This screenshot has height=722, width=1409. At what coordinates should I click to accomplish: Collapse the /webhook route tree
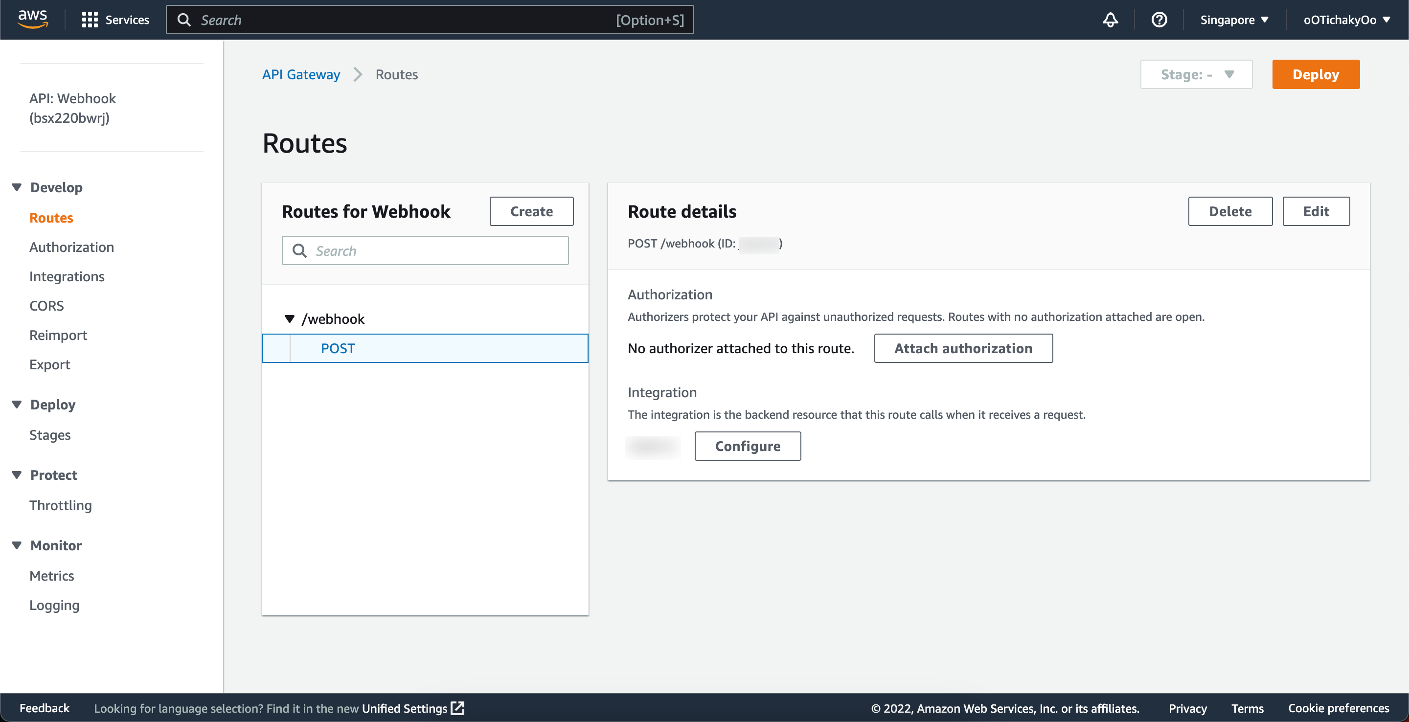[x=290, y=319]
